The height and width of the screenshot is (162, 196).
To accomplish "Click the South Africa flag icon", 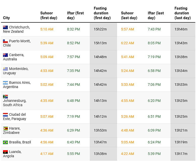I will [6, 96].
